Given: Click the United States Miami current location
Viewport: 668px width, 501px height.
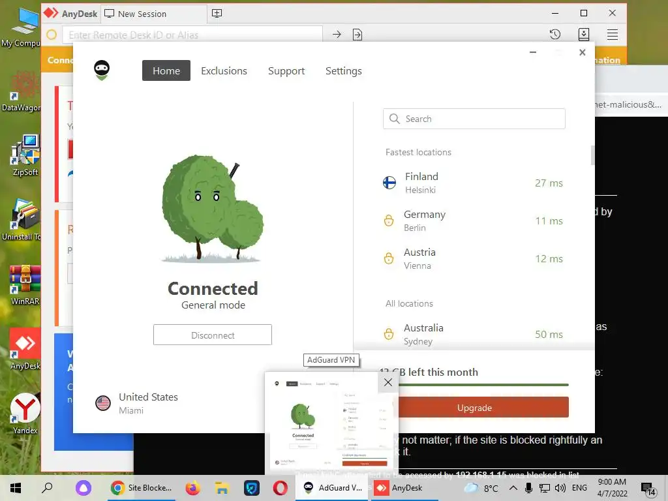Looking at the screenshot, I should [x=138, y=403].
